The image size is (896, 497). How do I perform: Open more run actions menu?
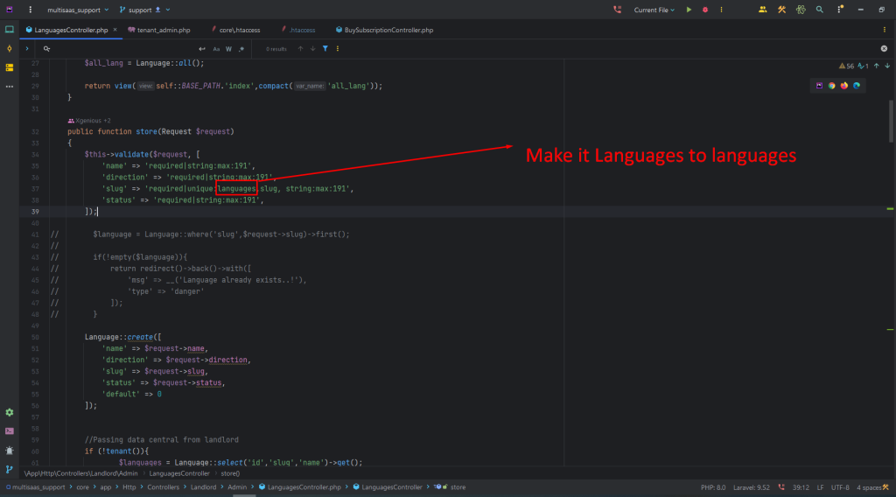pos(721,10)
